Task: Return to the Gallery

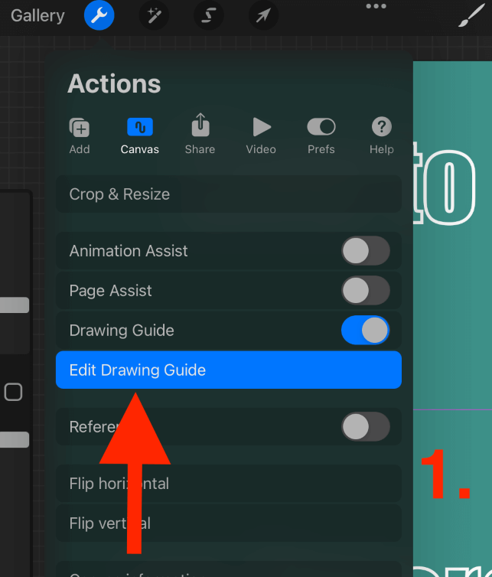Action: (37, 15)
